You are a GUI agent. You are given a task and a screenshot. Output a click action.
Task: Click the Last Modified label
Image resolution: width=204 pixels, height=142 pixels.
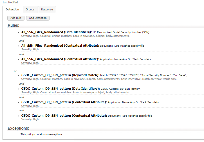coord(10,2)
